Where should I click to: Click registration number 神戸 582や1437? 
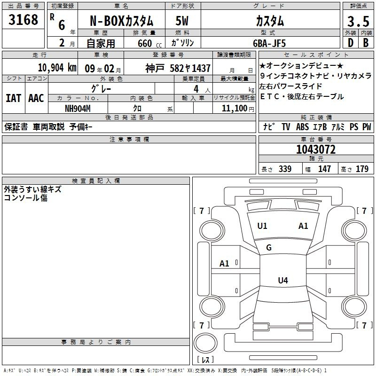click(178, 68)
